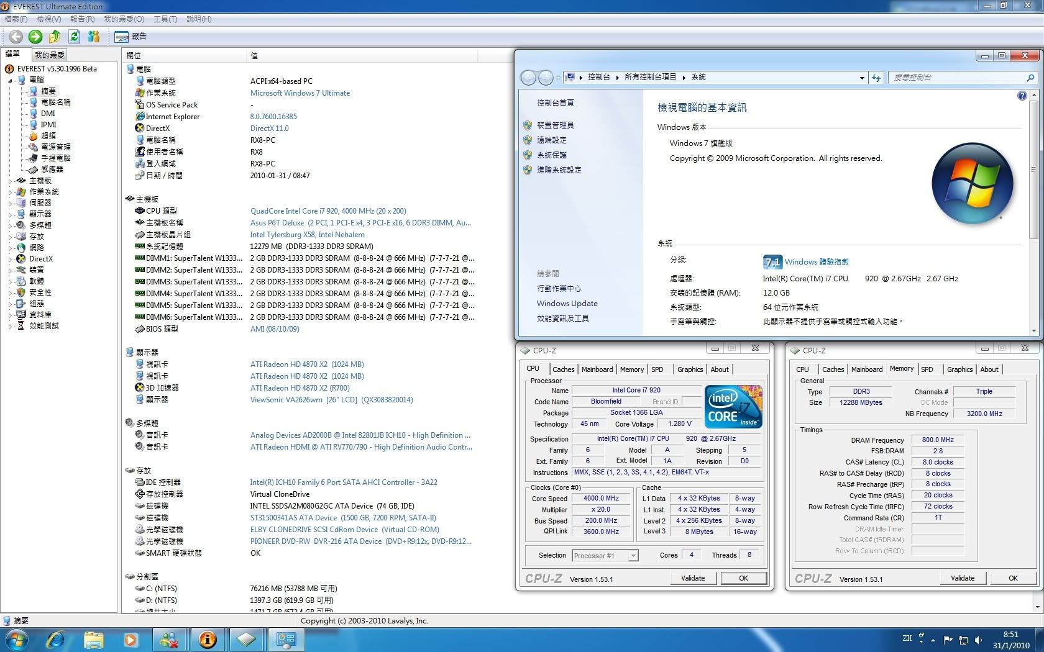
Task: Click the help question mark icon in System window
Action: (1022, 96)
